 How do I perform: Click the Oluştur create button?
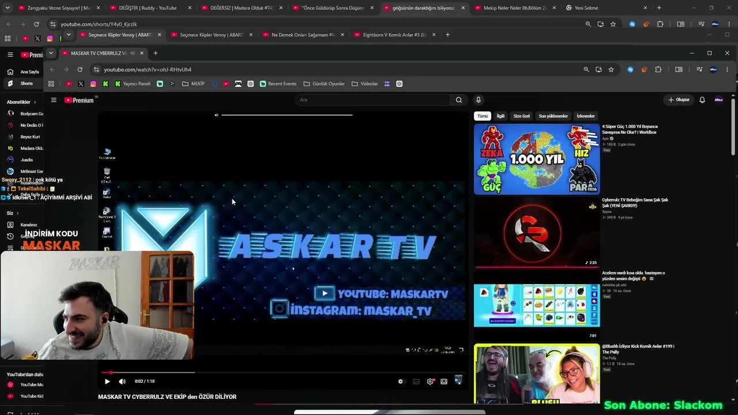pyautogui.click(x=679, y=100)
